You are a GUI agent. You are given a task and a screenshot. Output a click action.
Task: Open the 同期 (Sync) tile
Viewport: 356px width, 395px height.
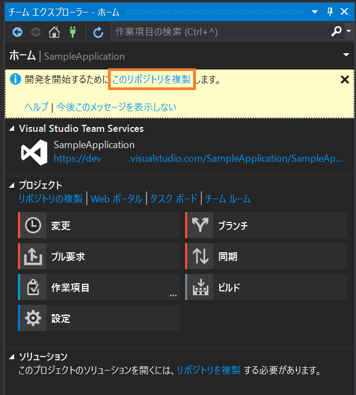[x=266, y=256]
